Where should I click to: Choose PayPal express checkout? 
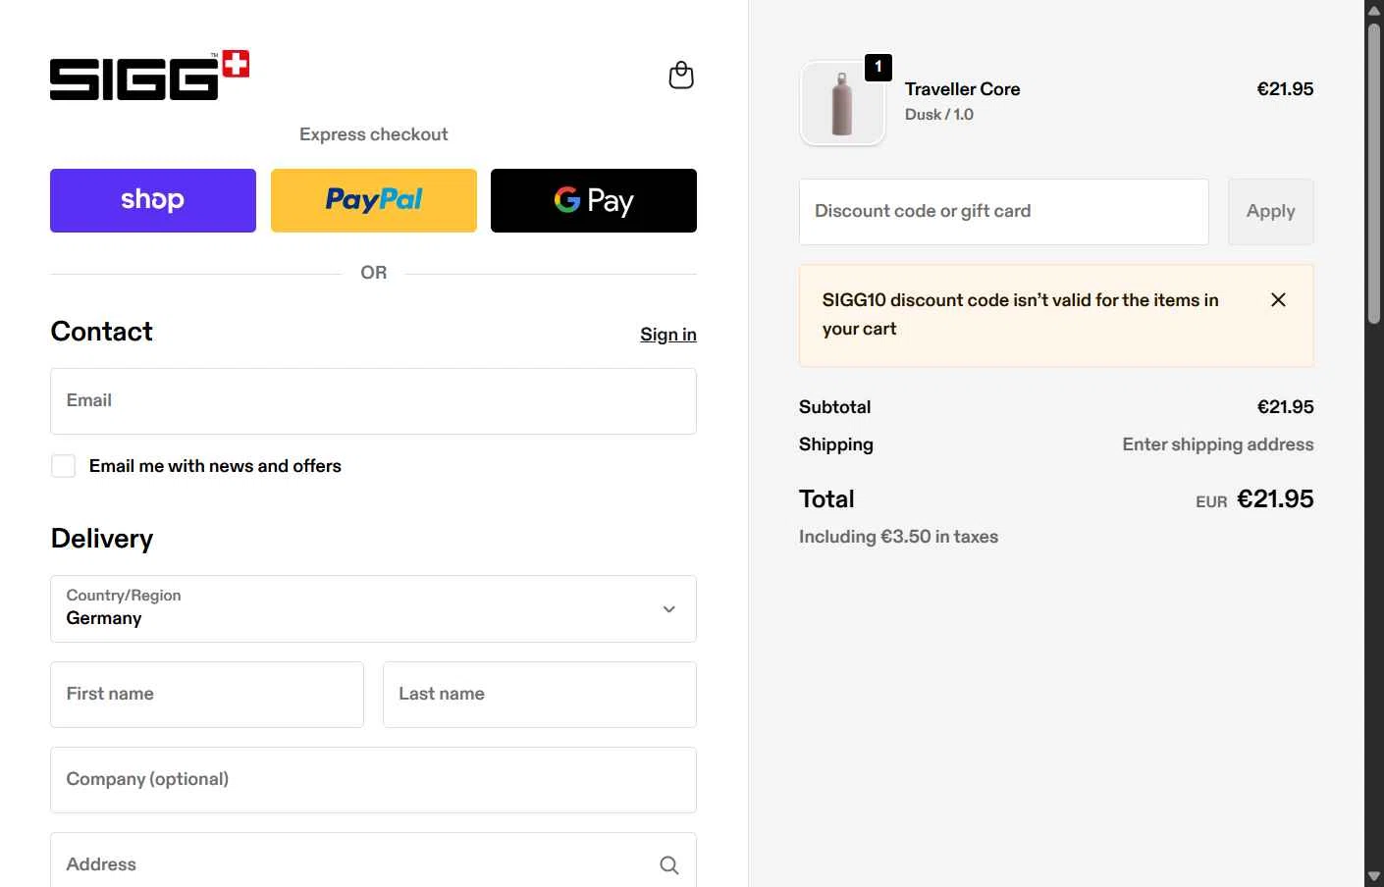[x=374, y=200]
